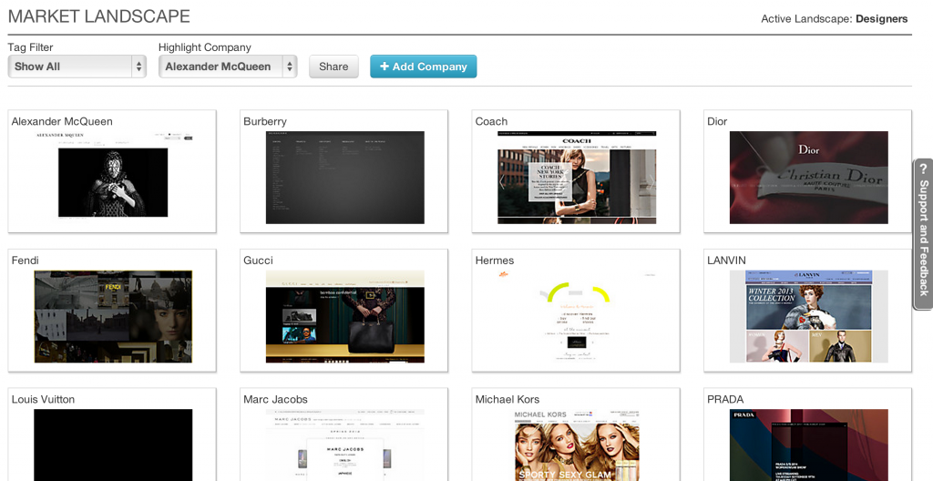Click the Michael Kors card title
This screenshot has height=481, width=933.
[508, 399]
